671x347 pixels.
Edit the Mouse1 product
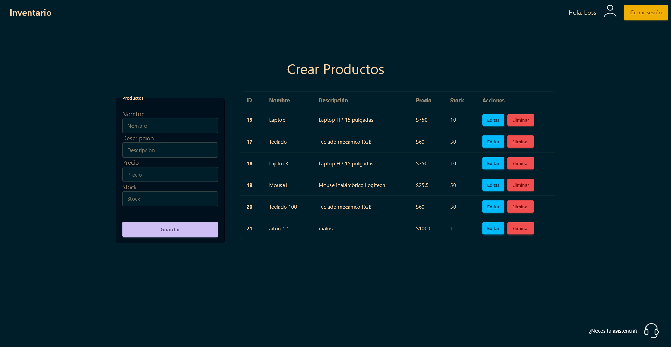493,185
